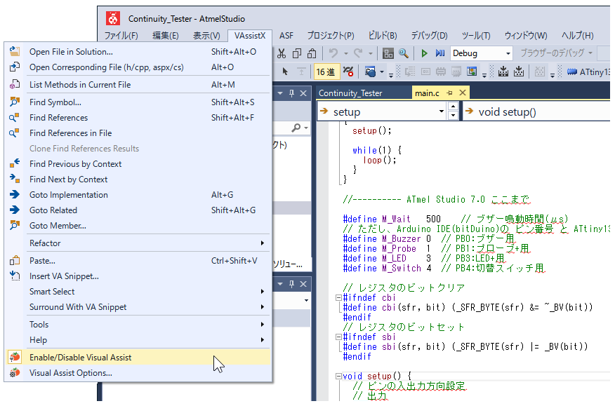Click the Cut scissors toolbar icon
Screen dimensions: 615x413
click(282, 53)
